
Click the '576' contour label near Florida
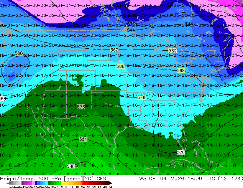point(181,152)
